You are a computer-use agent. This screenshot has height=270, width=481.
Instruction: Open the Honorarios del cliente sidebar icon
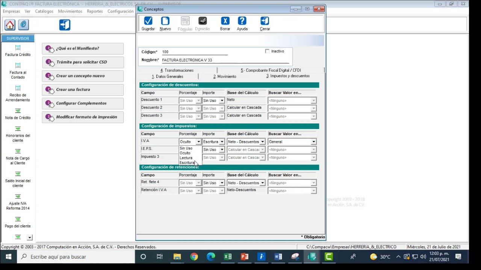pos(18,129)
